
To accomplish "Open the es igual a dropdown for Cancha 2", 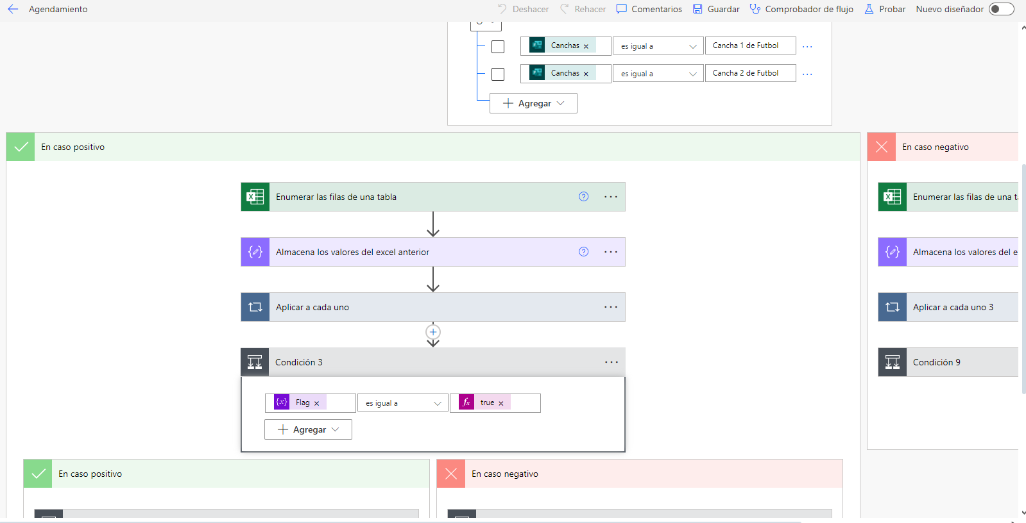I will coord(658,74).
